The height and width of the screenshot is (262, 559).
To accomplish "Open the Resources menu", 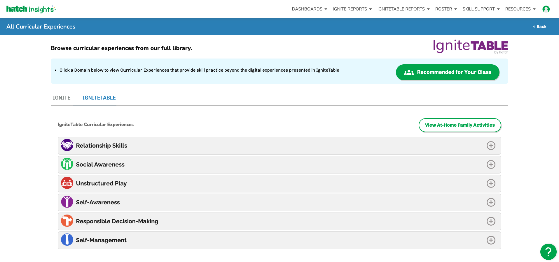I will pos(520,9).
